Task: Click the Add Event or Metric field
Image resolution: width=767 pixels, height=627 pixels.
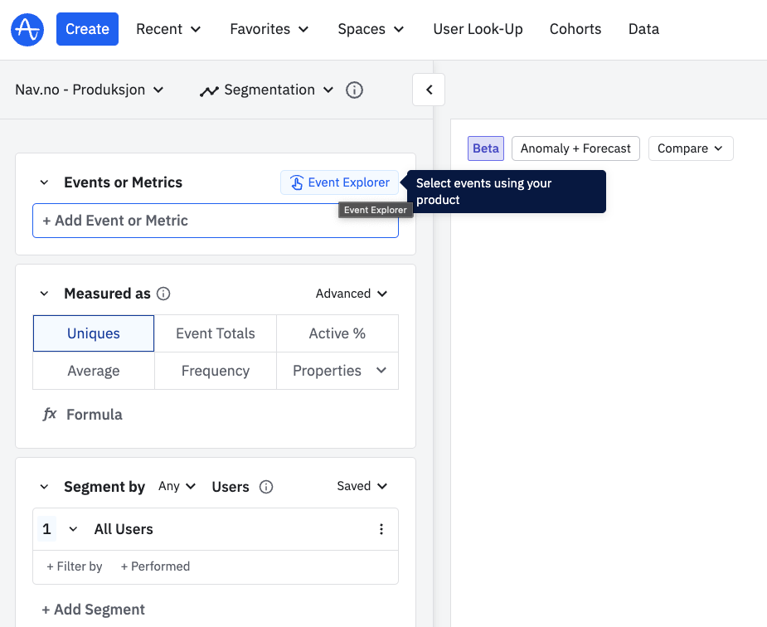Action: (x=215, y=221)
